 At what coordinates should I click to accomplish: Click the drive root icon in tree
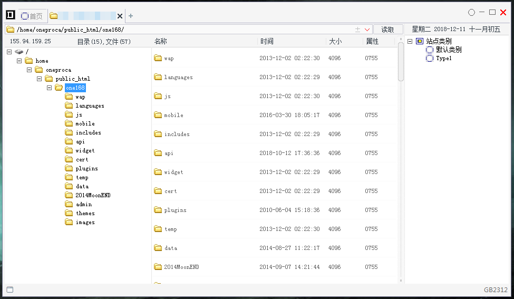(19, 52)
